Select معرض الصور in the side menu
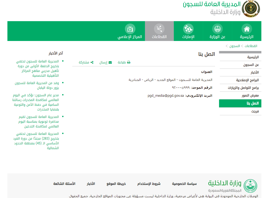The image size is (273, 198). pyautogui.click(x=240, y=95)
